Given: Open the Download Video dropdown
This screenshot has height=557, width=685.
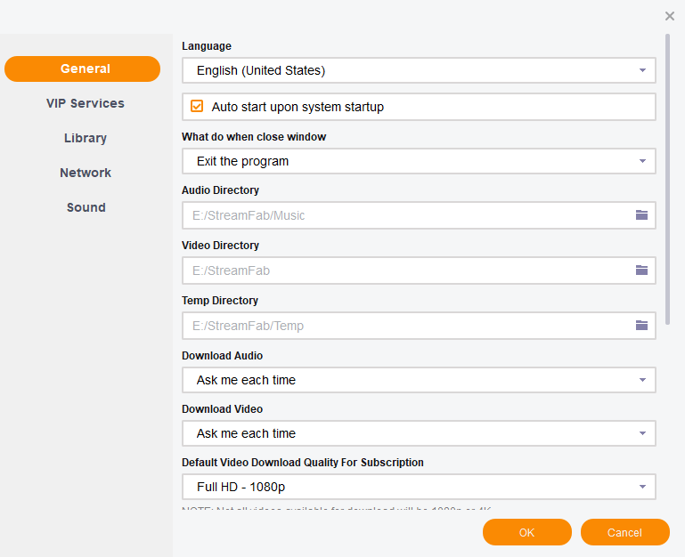Looking at the screenshot, I should tap(419, 433).
